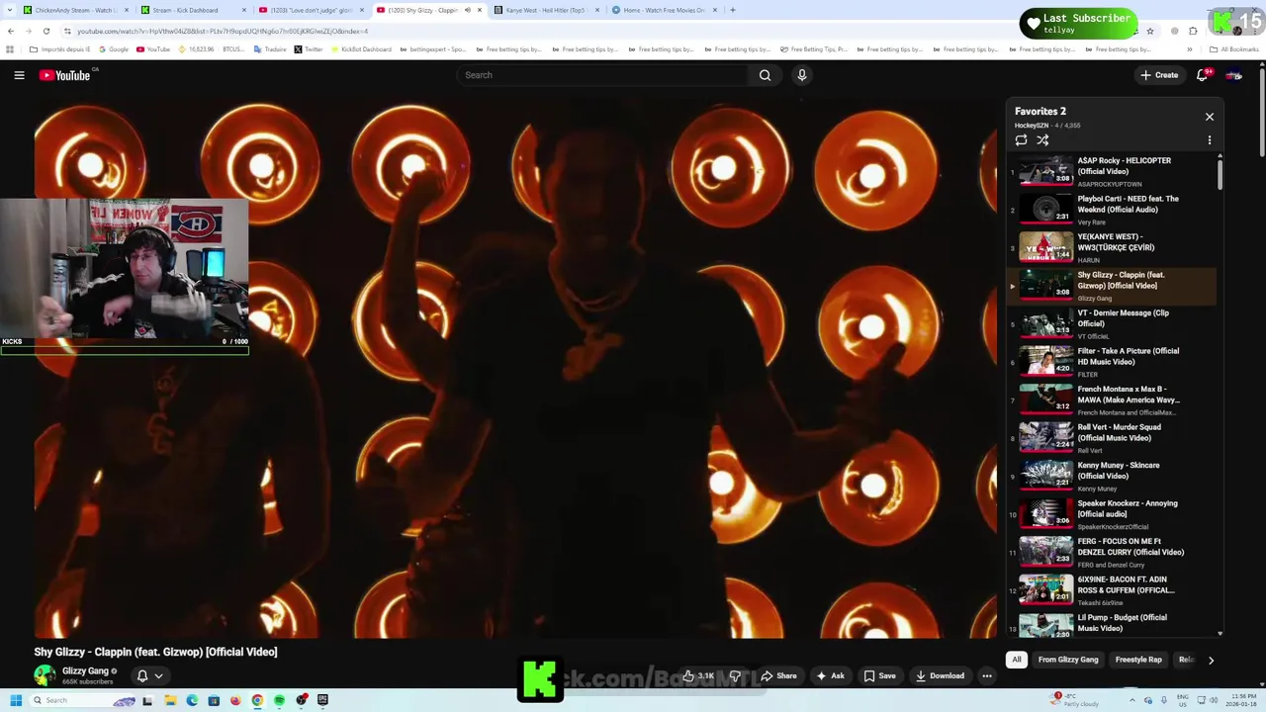Bookmark this page with the star icon
Screen dimensions: 1266x712
click(x=1149, y=31)
